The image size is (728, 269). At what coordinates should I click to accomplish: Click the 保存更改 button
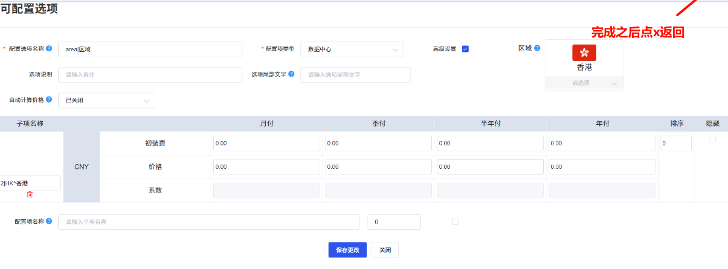pyautogui.click(x=347, y=250)
